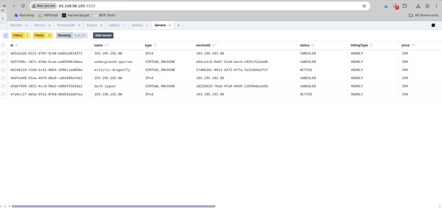
Task: Click the refresh records icon button
Action: (6, 35)
